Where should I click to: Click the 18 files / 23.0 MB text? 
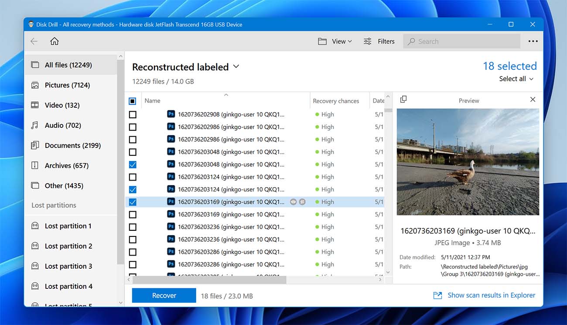[x=227, y=296]
